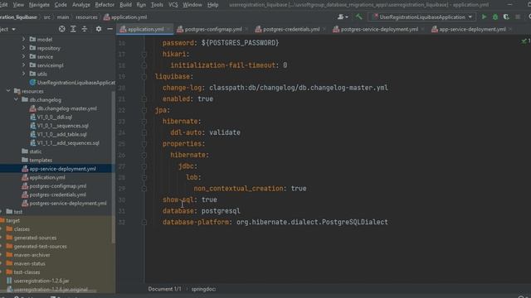Click the Collapse All icon in Project panel
The height and width of the screenshot is (298, 531).
85,29
